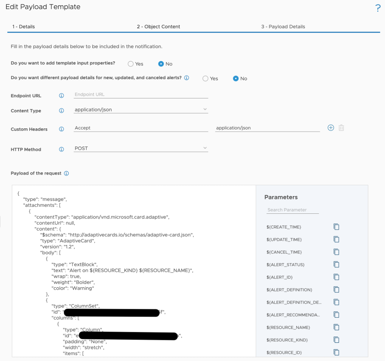This screenshot has width=385, height=361.
Task: Select the ${RESOURCE_KIND} parameter text
Action: coord(287,340)
